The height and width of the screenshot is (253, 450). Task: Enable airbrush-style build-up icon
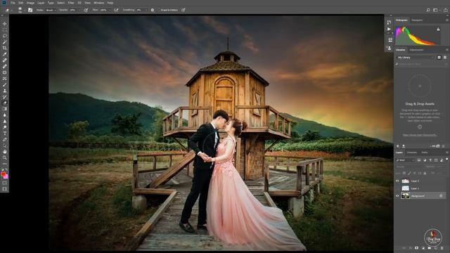(116, 10)
